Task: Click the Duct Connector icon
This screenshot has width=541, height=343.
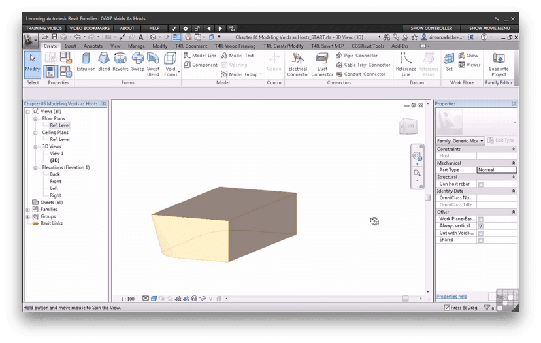Action: tap(322, 65)
